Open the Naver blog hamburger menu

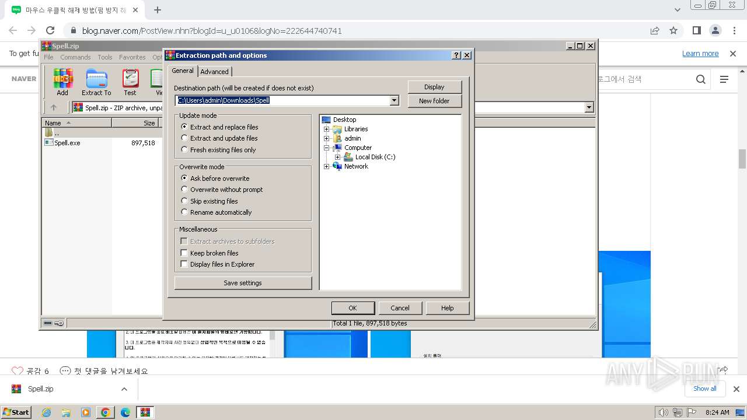[724, 79]
